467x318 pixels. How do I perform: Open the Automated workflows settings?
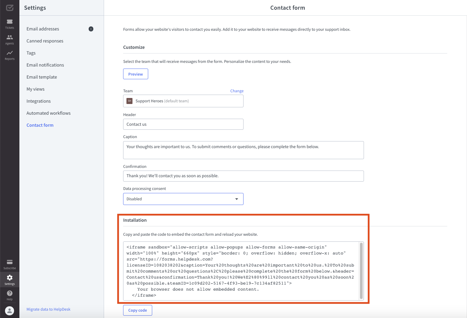tap(49, 113)
